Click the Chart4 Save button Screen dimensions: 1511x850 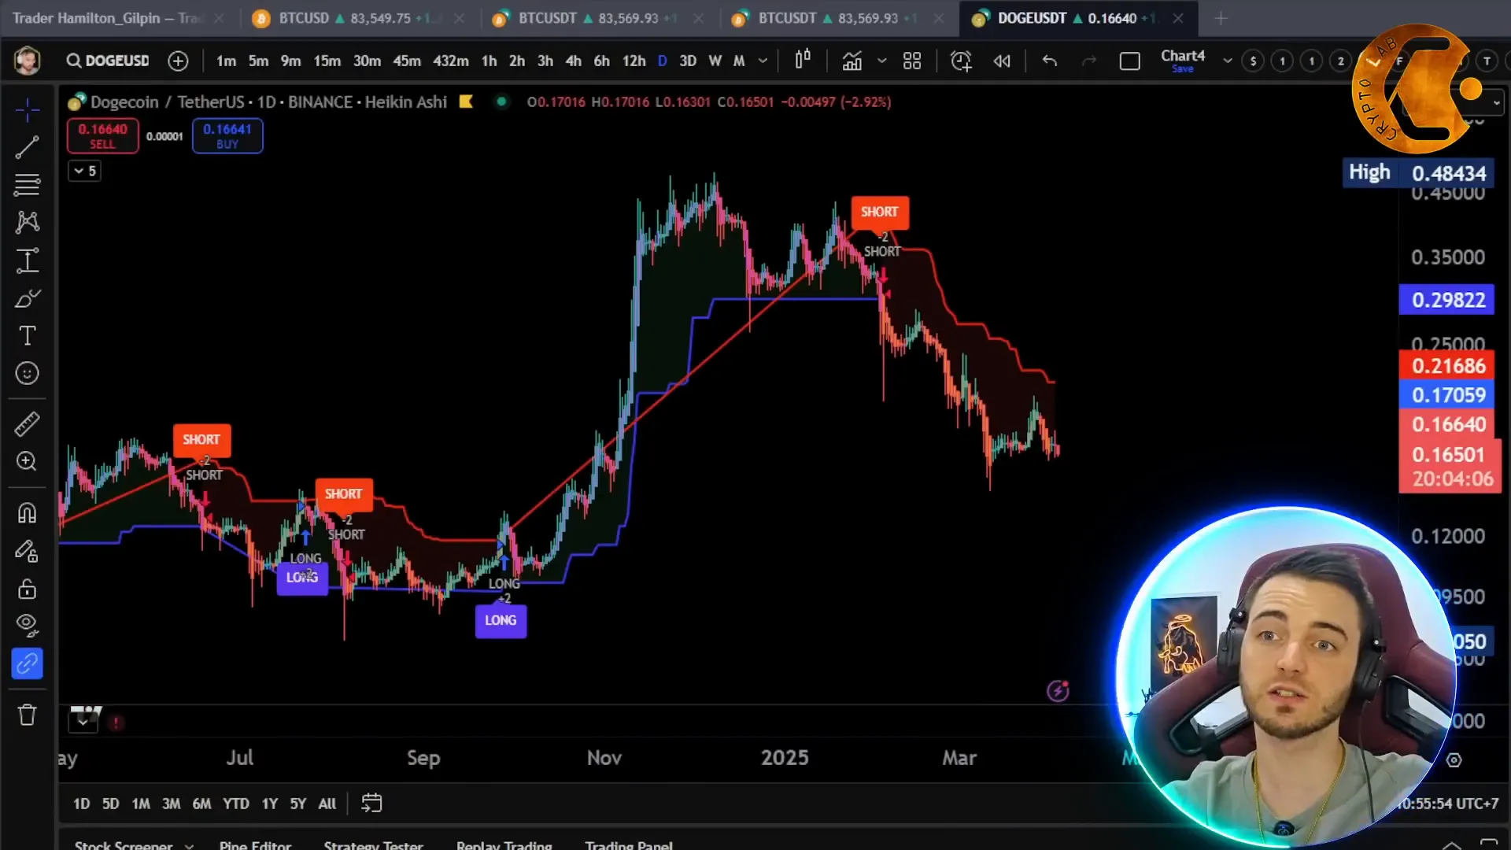click(x=1182, y=69)
